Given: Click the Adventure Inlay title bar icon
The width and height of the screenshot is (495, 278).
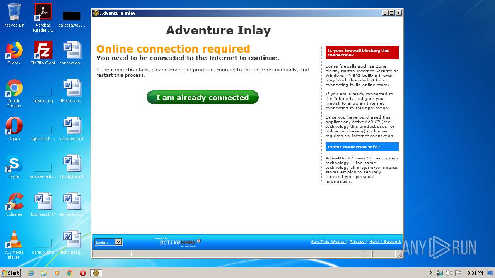Looking at the screenshot, I should click(x=96, y=13).
